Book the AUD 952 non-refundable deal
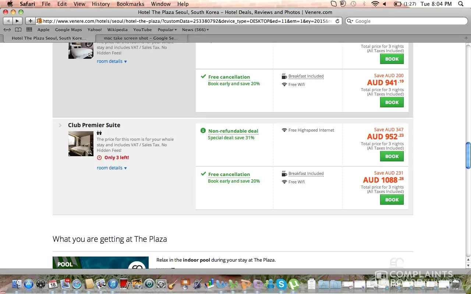The width and height of the screenshot is (471, 294). pos(392,157)
